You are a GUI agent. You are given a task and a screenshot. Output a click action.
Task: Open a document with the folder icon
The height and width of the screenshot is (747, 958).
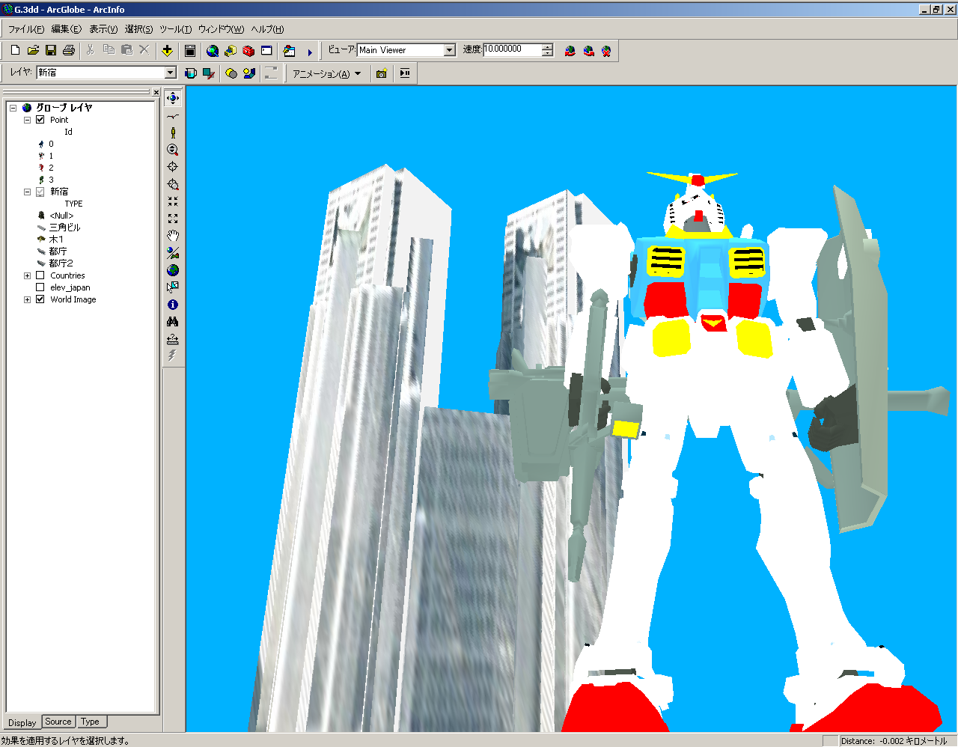tap(33, 50)
